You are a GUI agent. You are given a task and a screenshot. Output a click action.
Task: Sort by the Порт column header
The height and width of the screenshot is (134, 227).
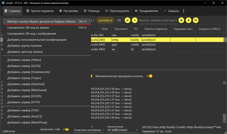point(105,29)
